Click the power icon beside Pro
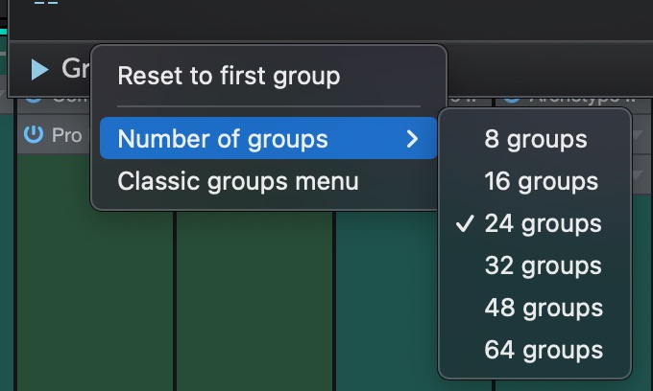The image size is (653, 391). tap(34, 135)
